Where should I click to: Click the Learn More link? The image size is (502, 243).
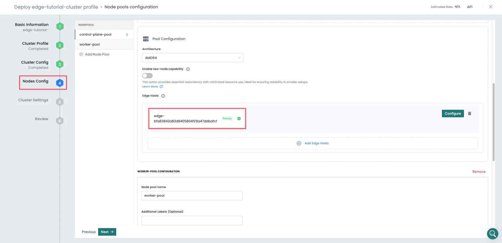150,86
